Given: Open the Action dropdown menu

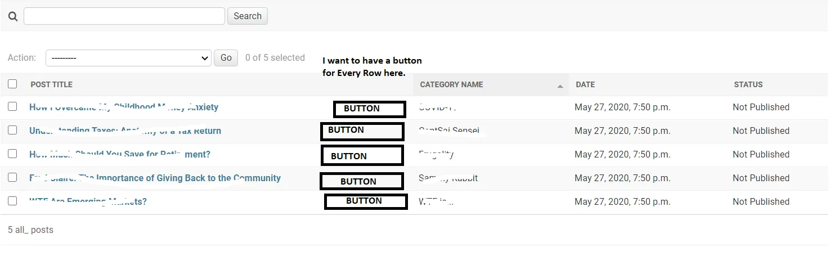Looking at the screenshot, I should pos(128,58).
